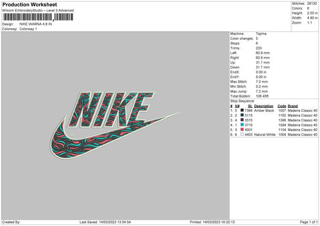Click the Zoom value '1:1'
320x226 pixels.
309,22
